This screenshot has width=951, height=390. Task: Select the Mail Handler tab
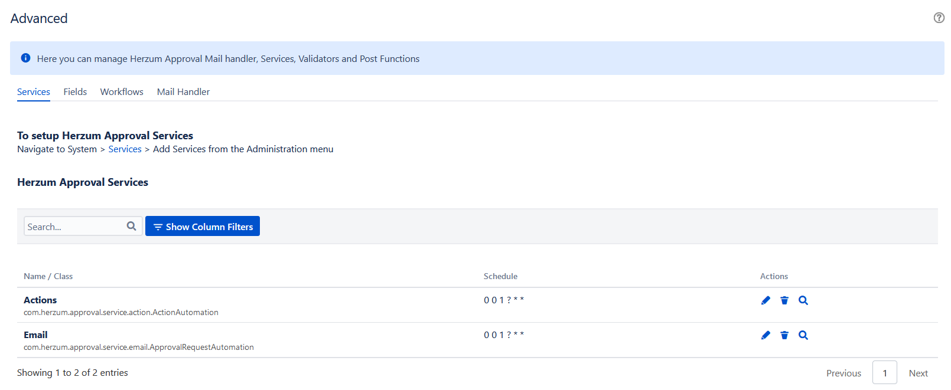click(183, 92)
